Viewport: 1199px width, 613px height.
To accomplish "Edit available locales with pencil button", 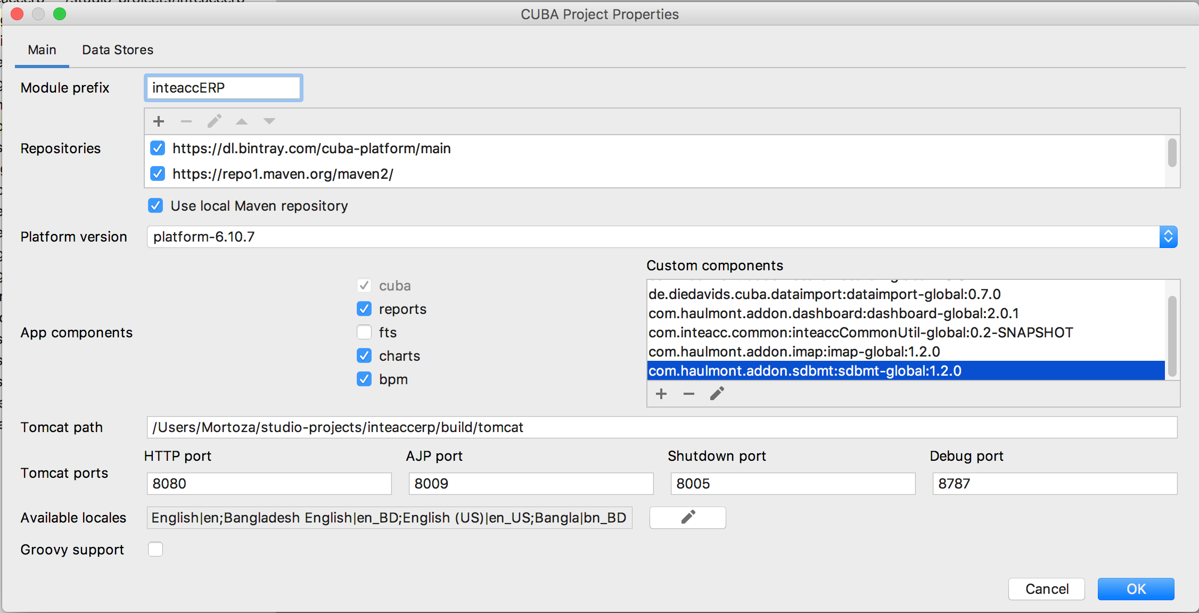I will point(688,517).
